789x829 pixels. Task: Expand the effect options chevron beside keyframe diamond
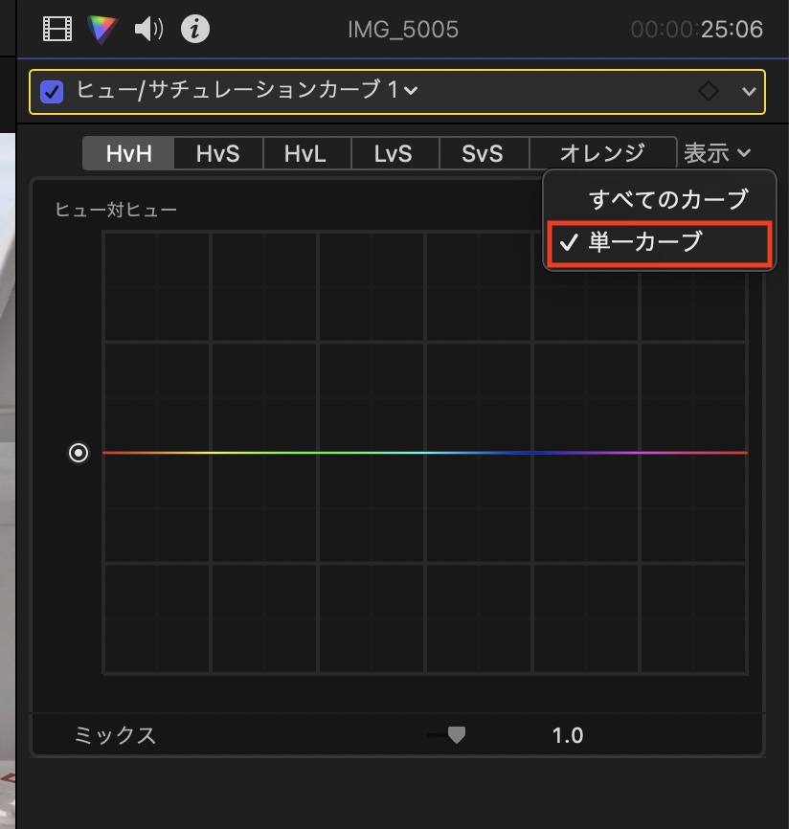pyautogui.click(x=749, y=92)
